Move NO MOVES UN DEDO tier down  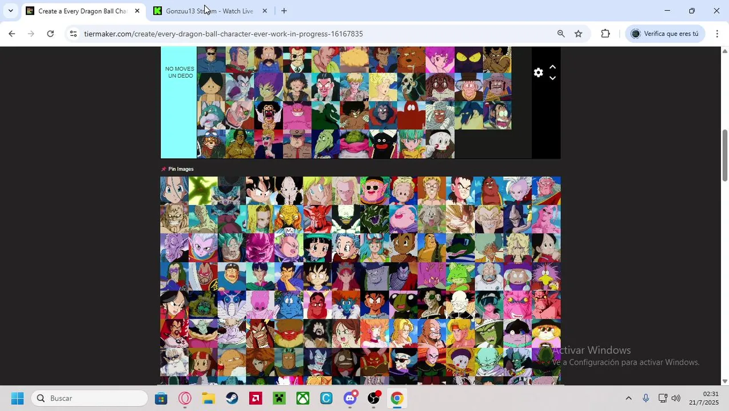(552, 78)
